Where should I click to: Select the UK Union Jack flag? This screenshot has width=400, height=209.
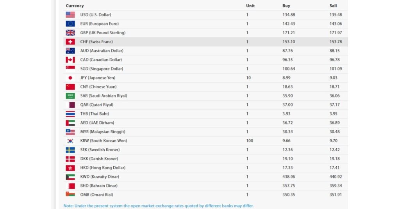70,33
